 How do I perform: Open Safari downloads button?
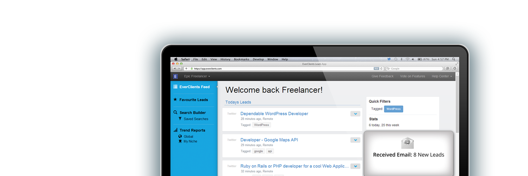(455, 69)
